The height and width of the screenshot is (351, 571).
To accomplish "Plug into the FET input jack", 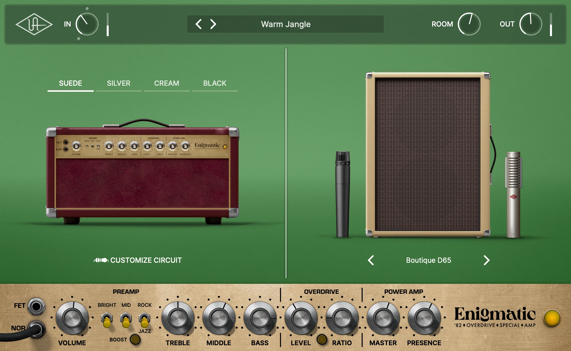I will (36, 306).
